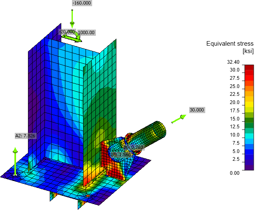The image size is (255, 211).
Task: Click the 20.0 legend value
Action: point(234,102)
